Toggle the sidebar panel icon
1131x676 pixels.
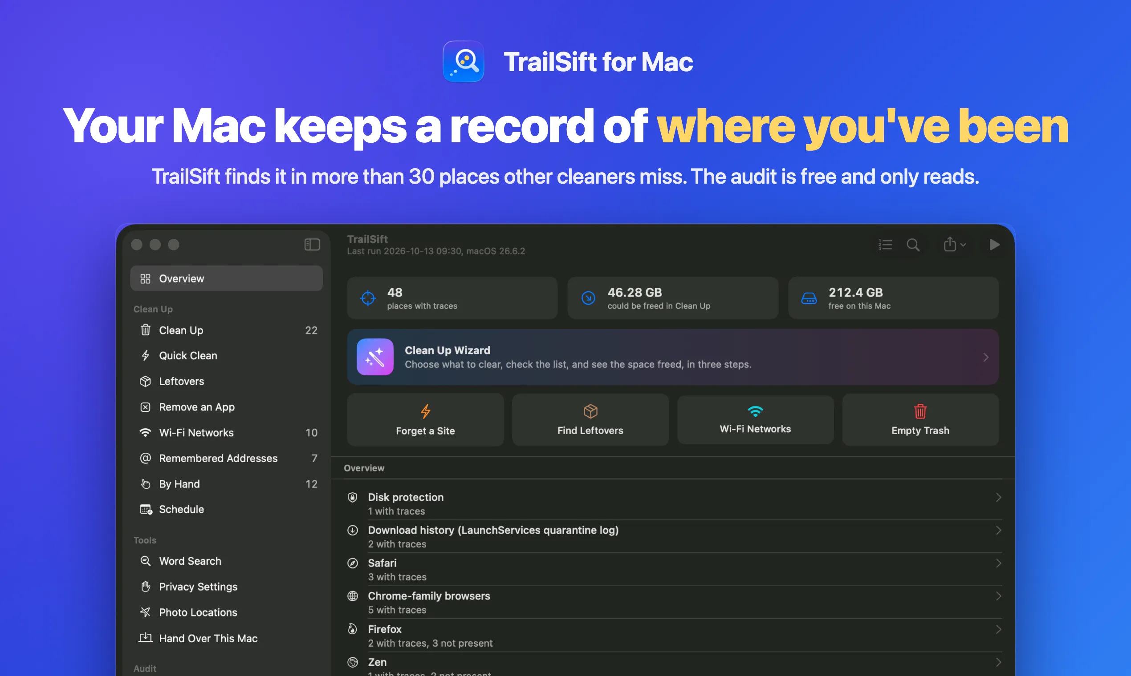(312, 245)
